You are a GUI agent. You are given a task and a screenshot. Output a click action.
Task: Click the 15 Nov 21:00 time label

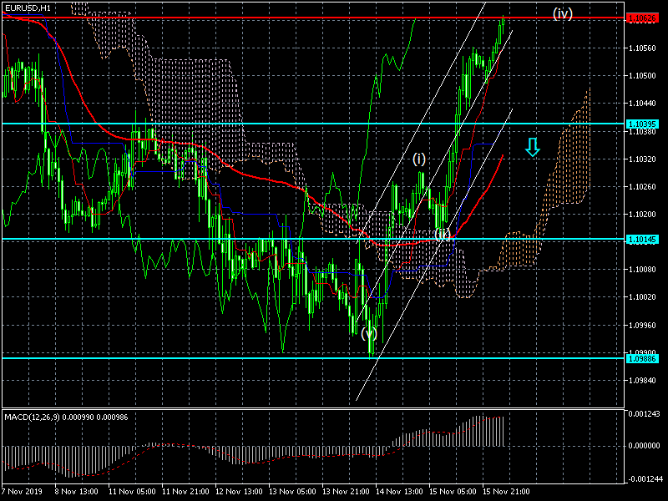[x=508, y=493]
